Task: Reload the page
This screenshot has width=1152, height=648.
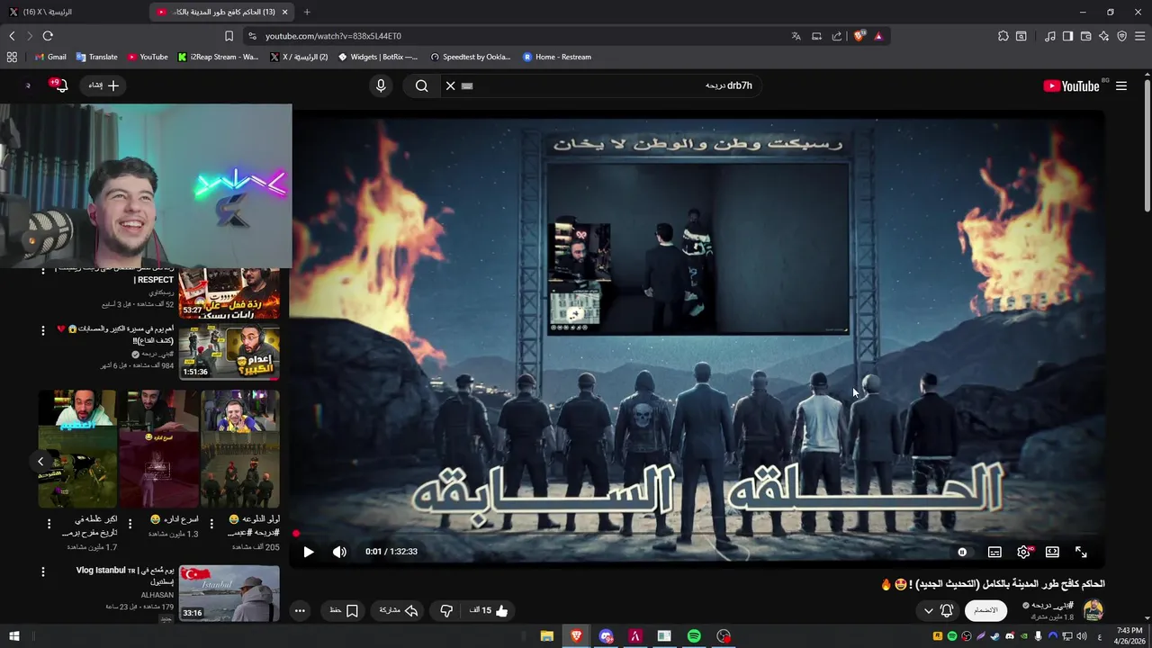Action: [48, 36]
